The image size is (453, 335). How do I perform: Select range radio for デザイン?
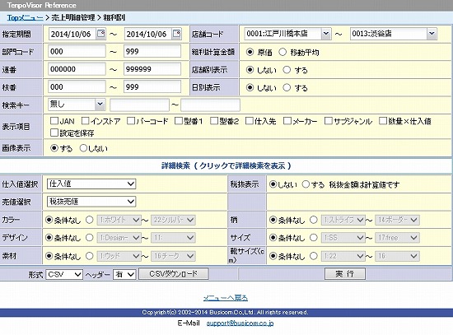[90, 238]
